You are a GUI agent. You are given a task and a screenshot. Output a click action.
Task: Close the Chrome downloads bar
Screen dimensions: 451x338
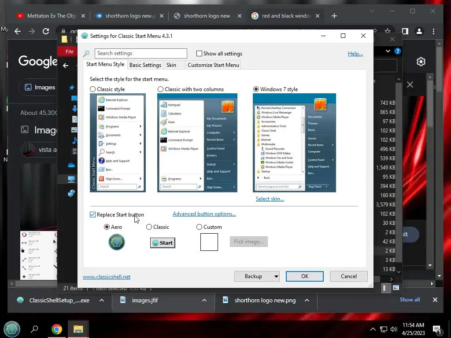click(x=435, y=300)
